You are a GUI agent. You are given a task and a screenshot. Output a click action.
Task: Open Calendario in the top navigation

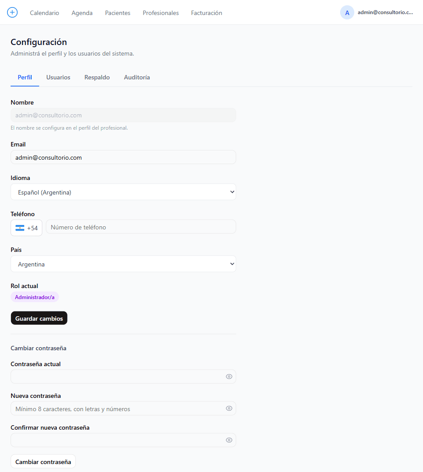click(45, 13)
